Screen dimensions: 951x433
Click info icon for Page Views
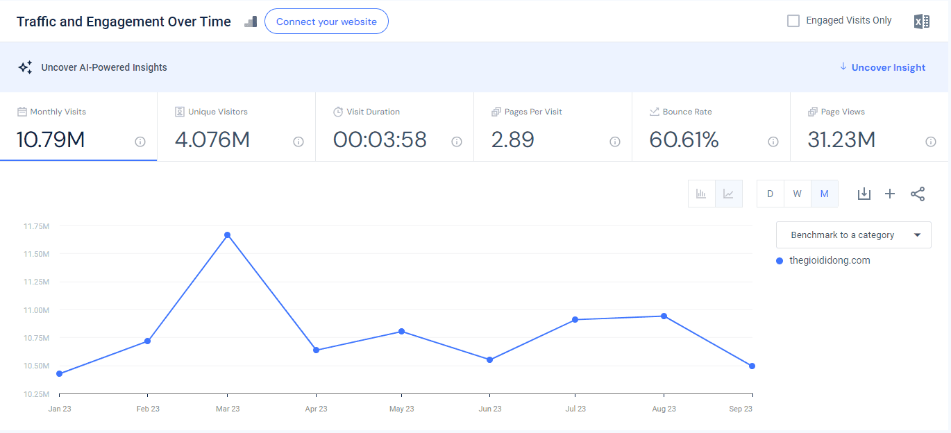pos(931,142)
